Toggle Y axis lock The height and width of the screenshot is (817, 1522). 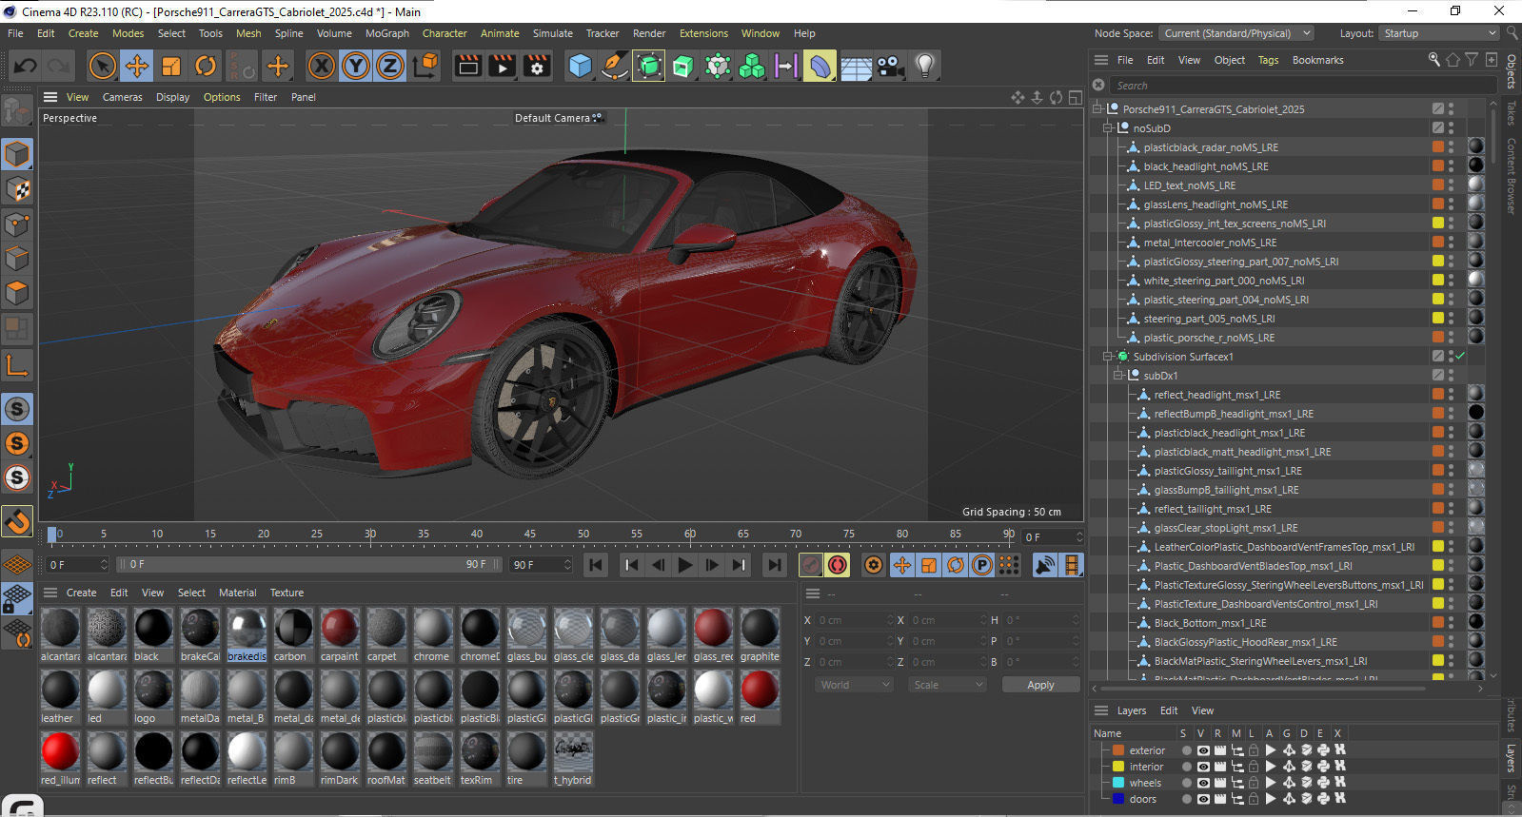click(356, 66)
